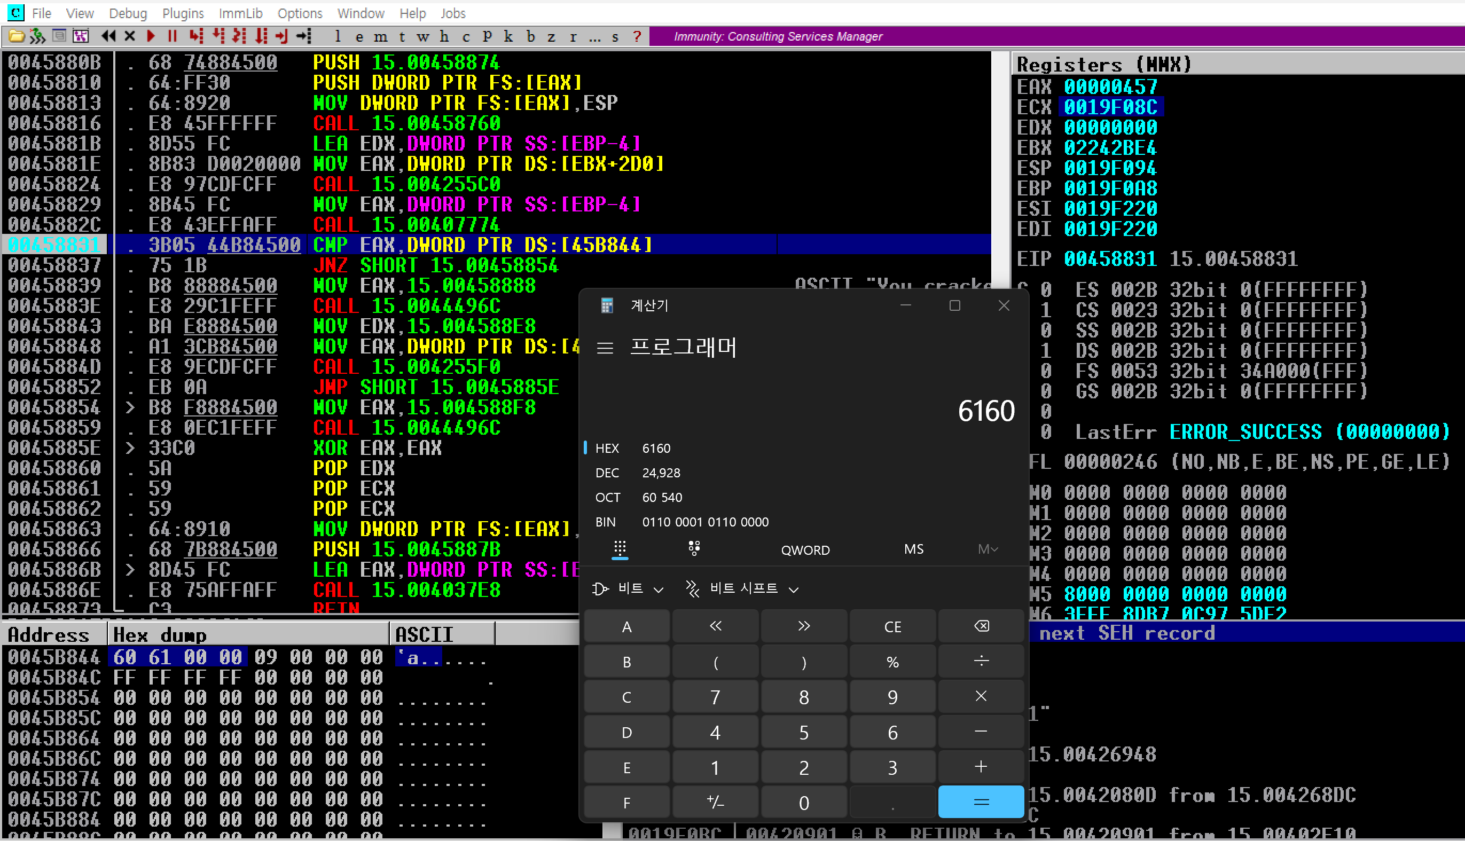Open the calculator hamburger navigation menu
Screen dimensions: 1465x841
coord(605,348)
